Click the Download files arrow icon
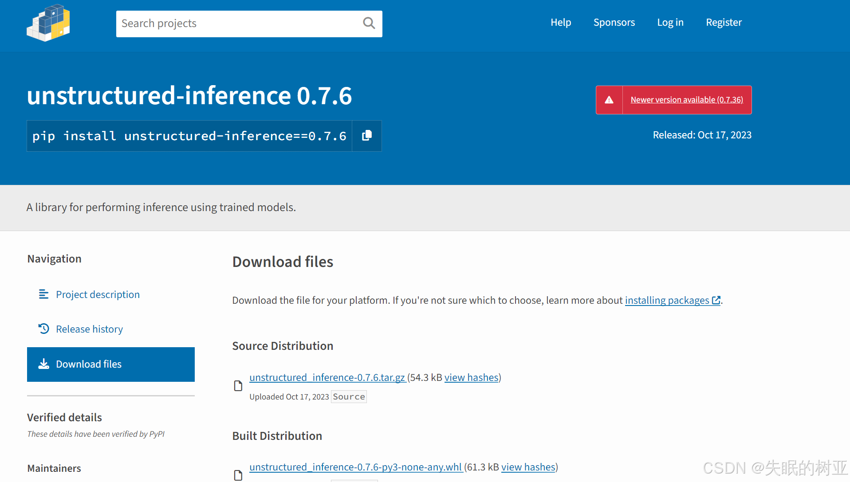The image size is (850, 482). [x=43, y=364]
